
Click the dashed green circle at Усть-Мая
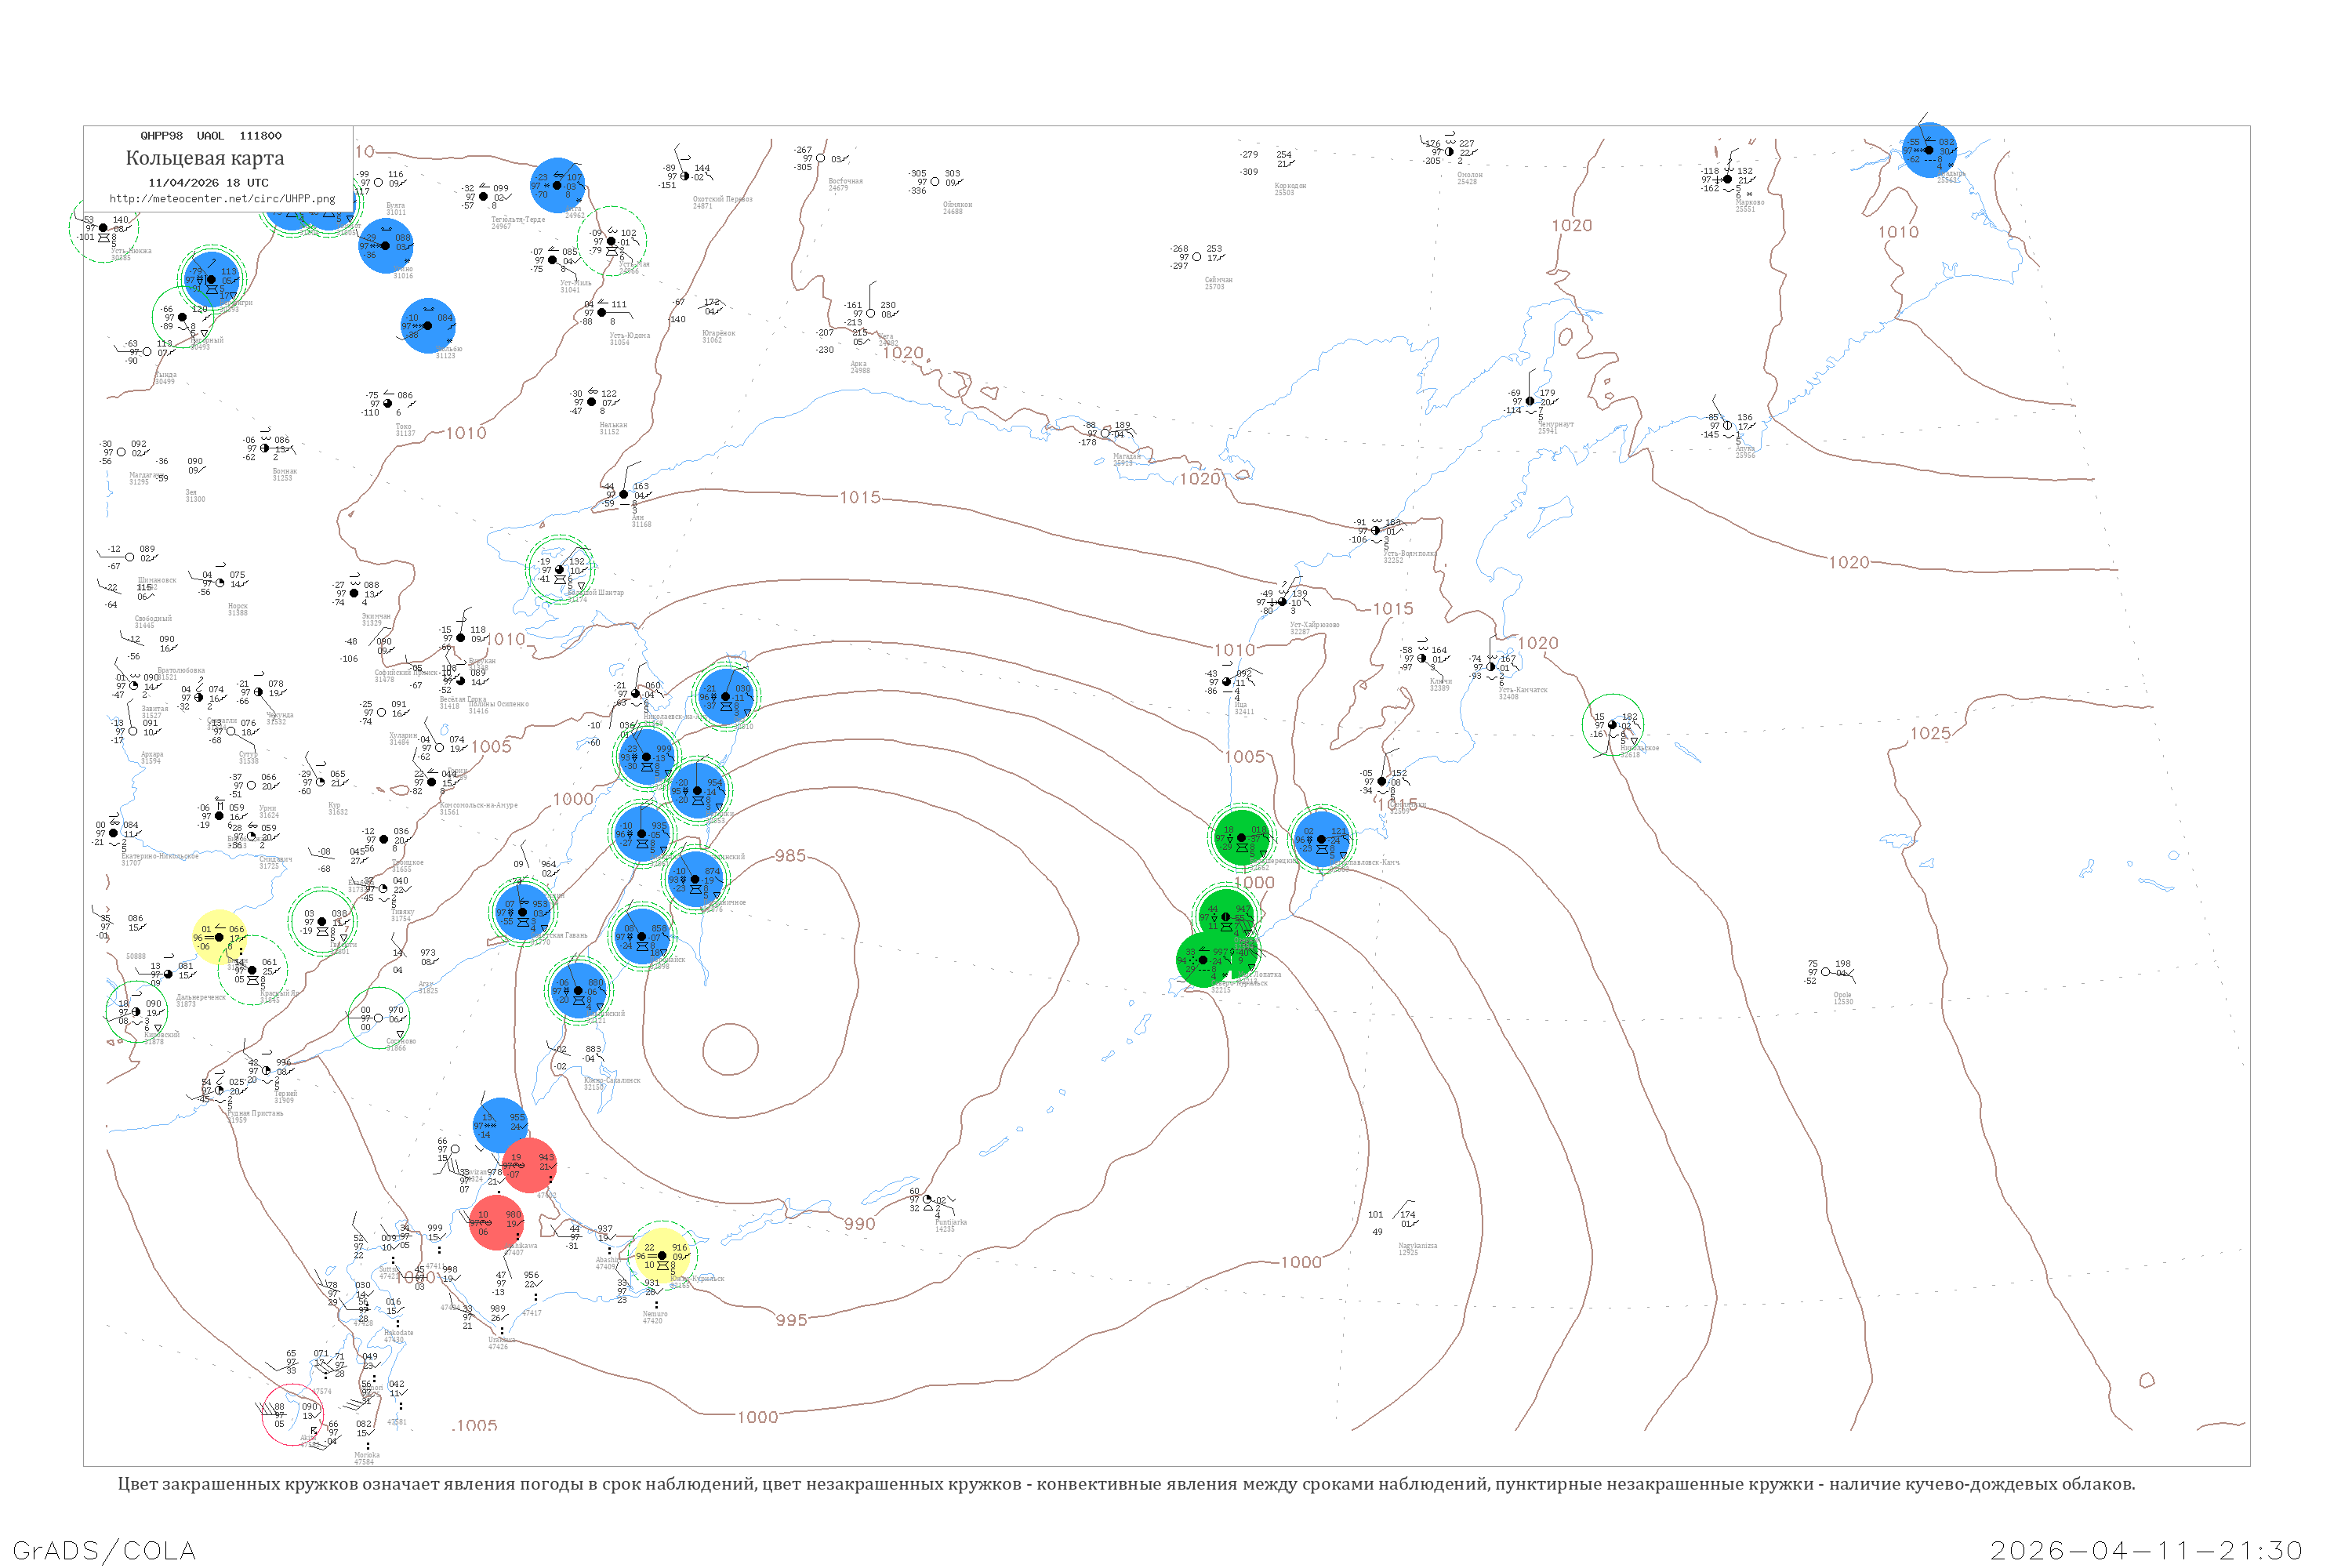click(612, 241)
